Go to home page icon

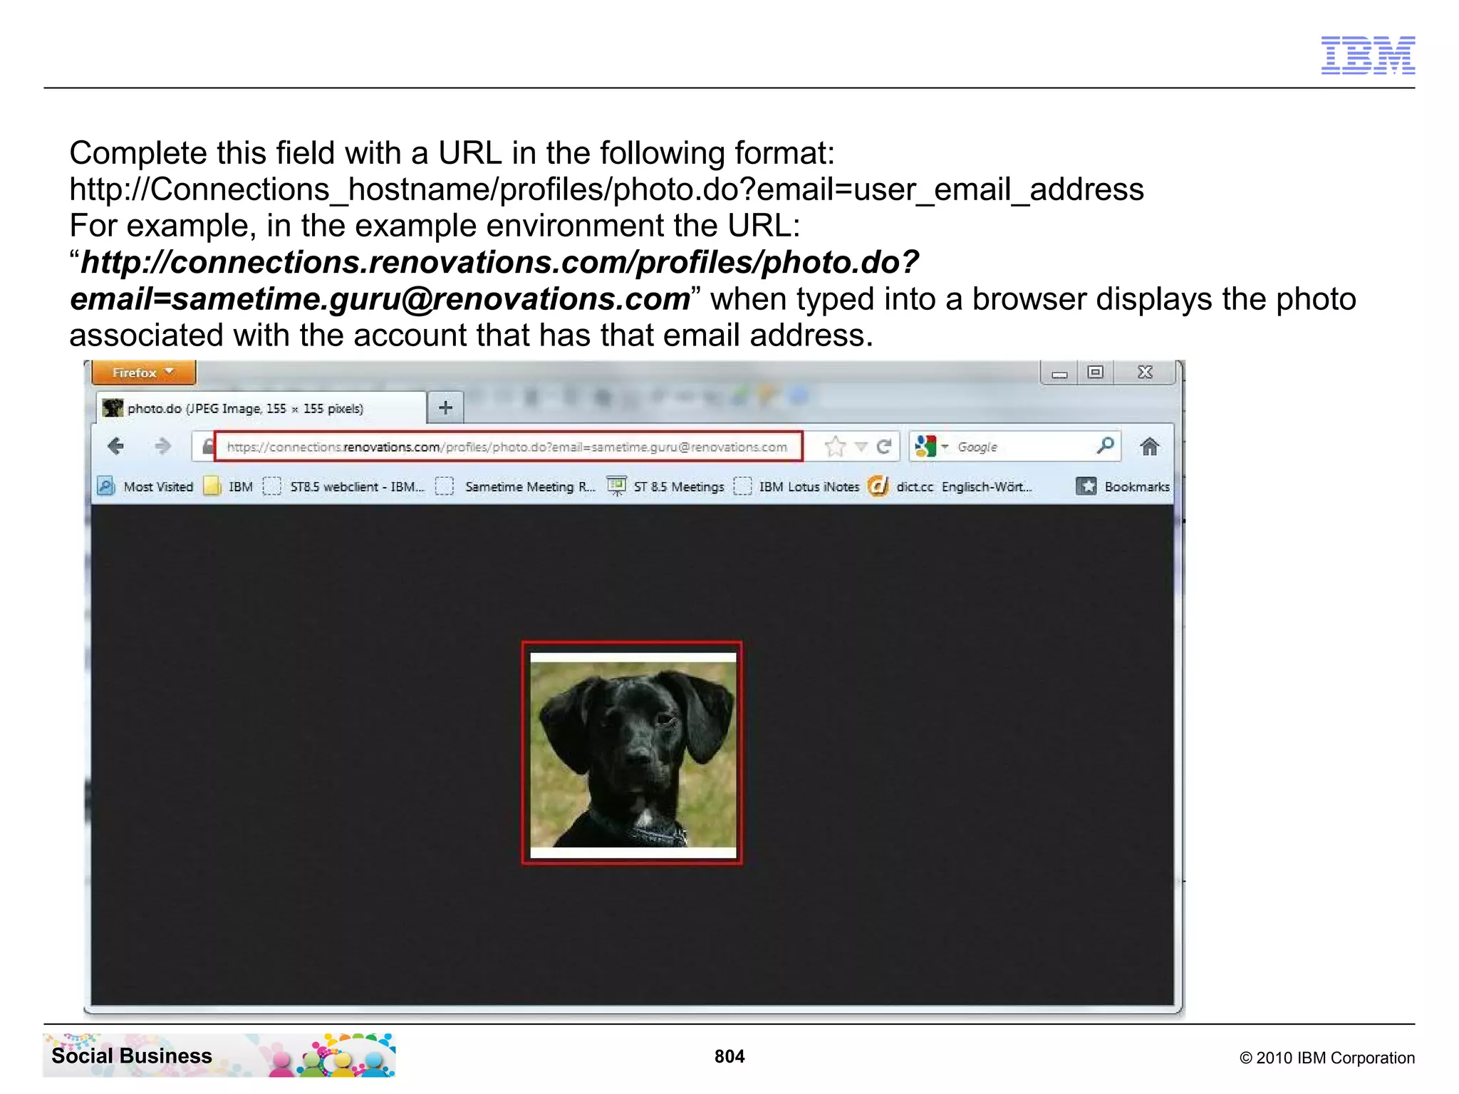[1149, 447]
